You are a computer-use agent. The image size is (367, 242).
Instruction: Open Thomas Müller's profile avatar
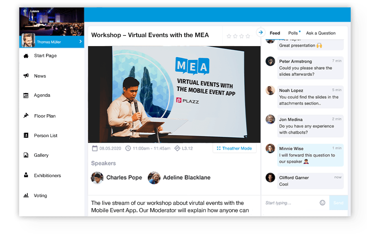click(x=28, y=40)
